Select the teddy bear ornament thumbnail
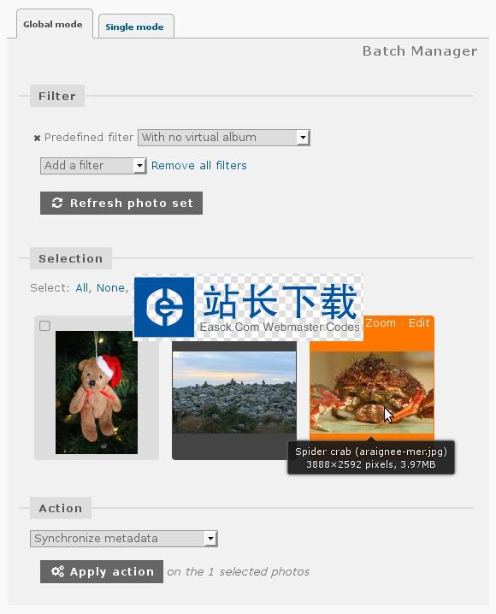The image size is (496, 614). [97, 393]
